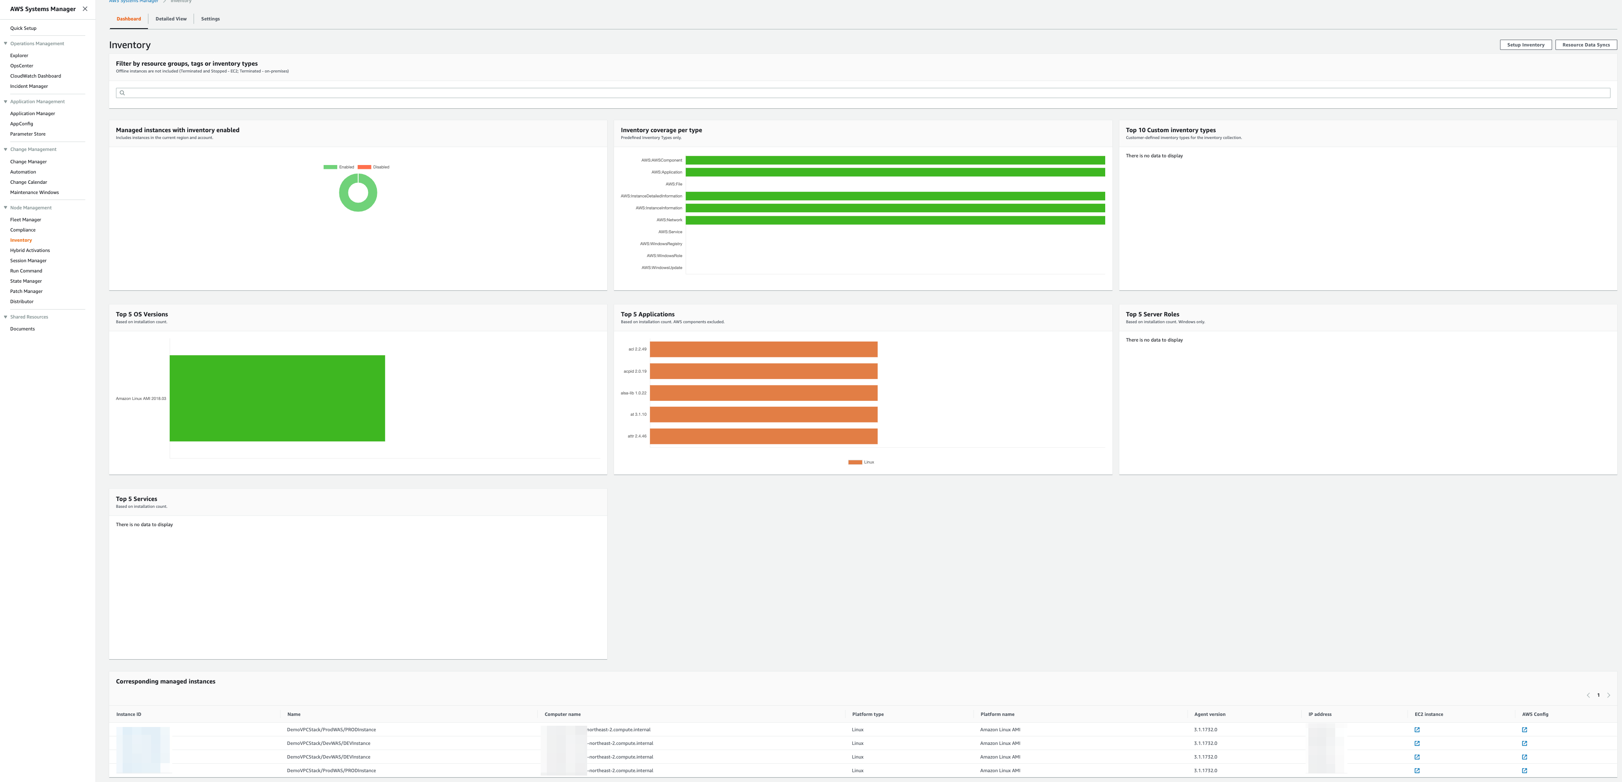Open AWS Config link in third row
1622x782 pixels.
1524,757
